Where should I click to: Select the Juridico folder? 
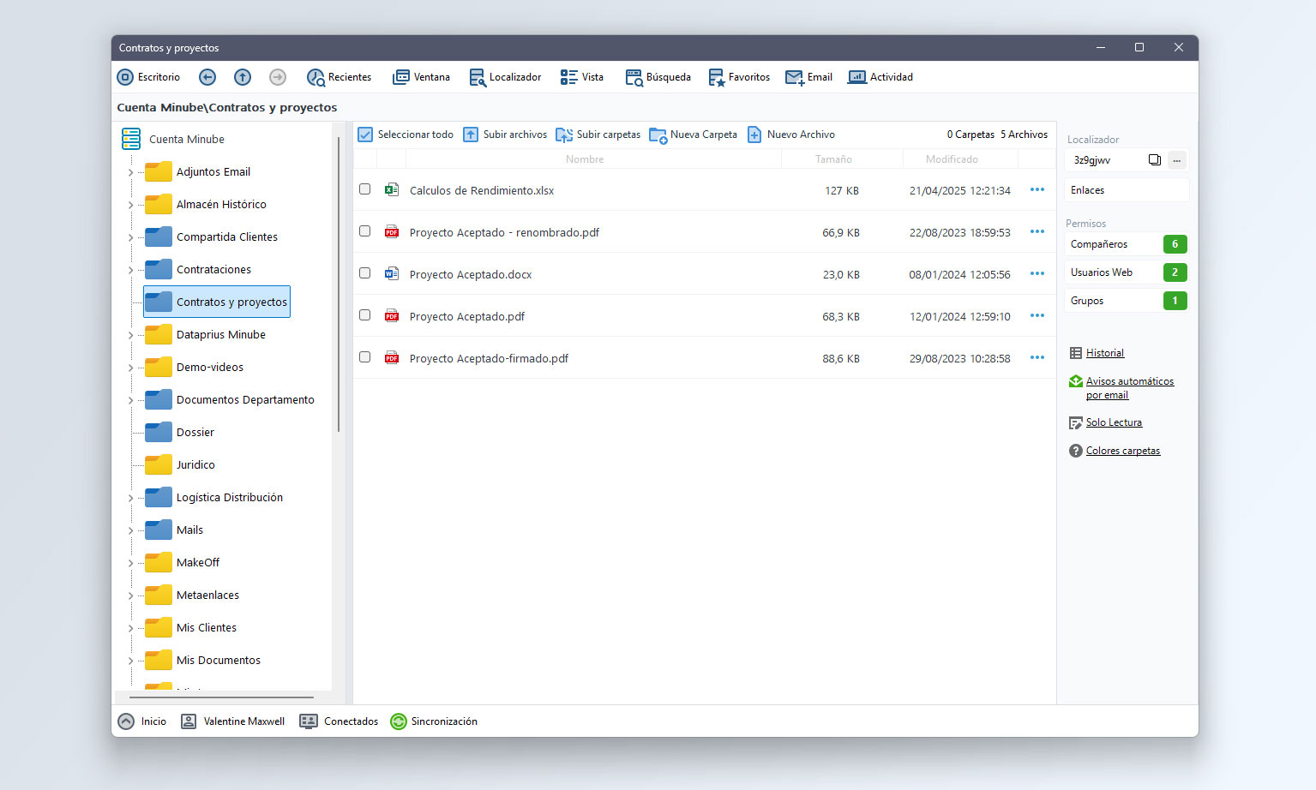180,465
